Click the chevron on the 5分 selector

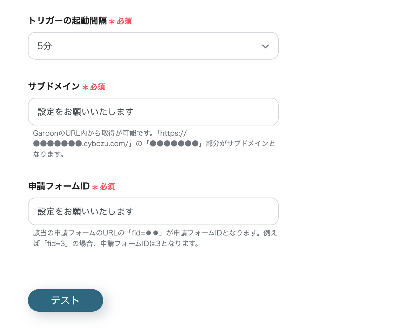[265, 46]
